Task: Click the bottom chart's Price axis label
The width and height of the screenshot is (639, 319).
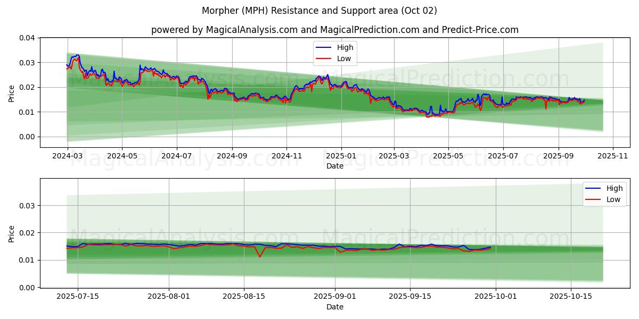Action: coord(12,233)
